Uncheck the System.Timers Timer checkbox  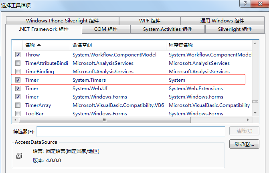click(x=18, y=80)
